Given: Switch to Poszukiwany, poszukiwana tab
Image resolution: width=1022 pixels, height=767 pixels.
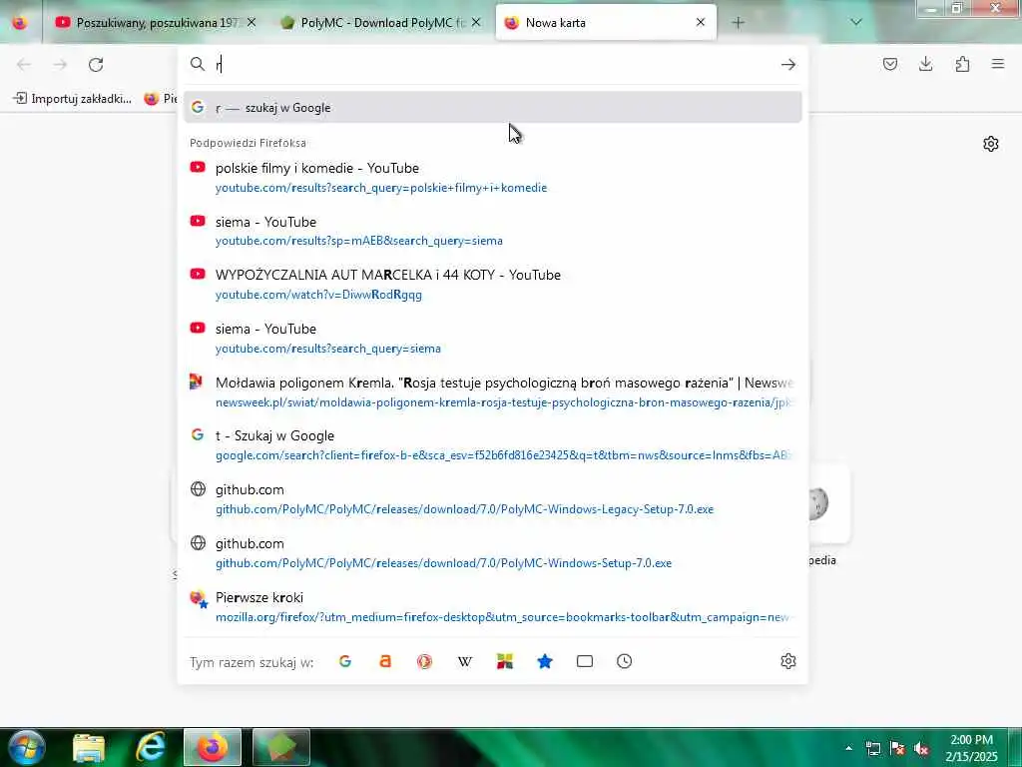Looking at the screenshot, I should [x=155, y=23].
